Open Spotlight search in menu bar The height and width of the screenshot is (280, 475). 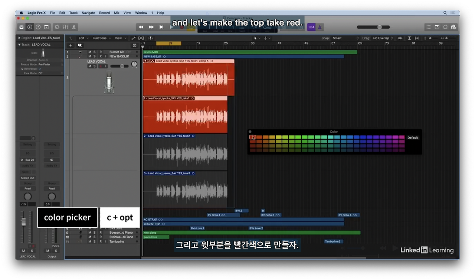[445, 13]
